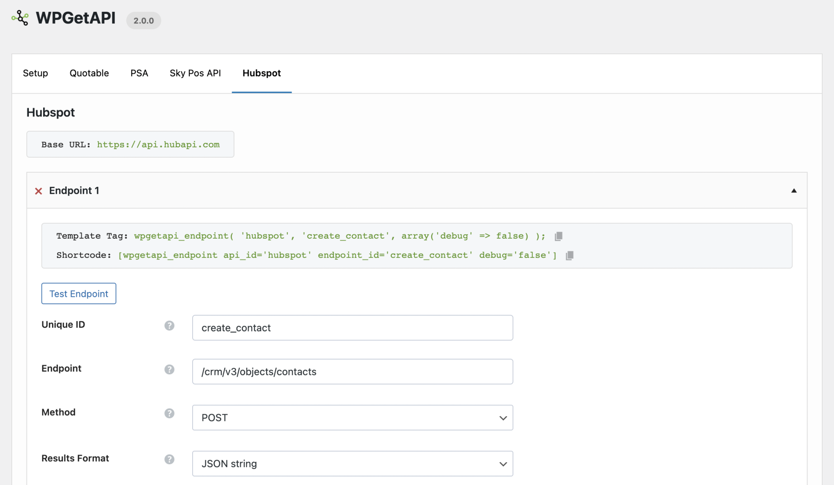Switch to the Sky Pos API tab
834x485 pixels.
[195, 73]
